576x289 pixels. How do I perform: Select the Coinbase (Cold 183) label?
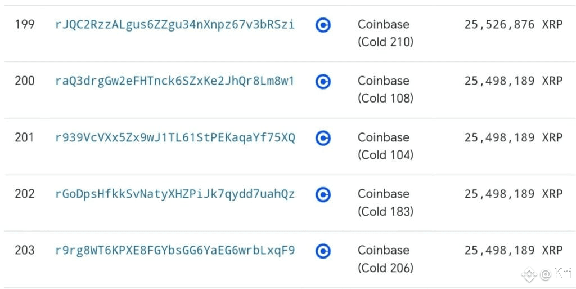(x=385, y=203)
